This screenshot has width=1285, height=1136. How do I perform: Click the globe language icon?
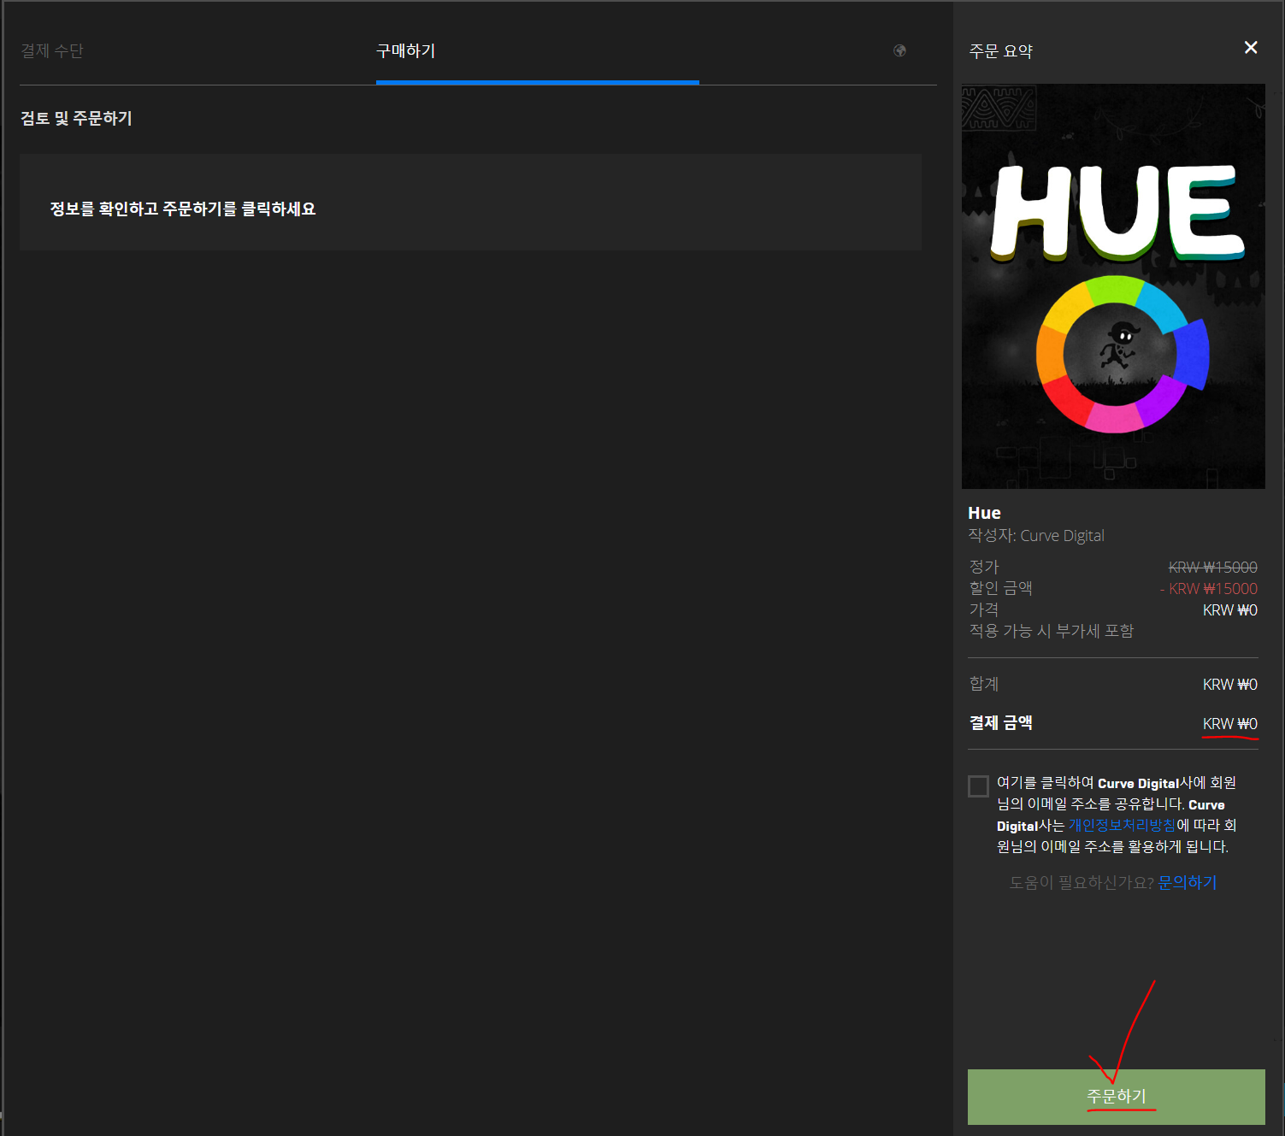(x=899, y=50)
